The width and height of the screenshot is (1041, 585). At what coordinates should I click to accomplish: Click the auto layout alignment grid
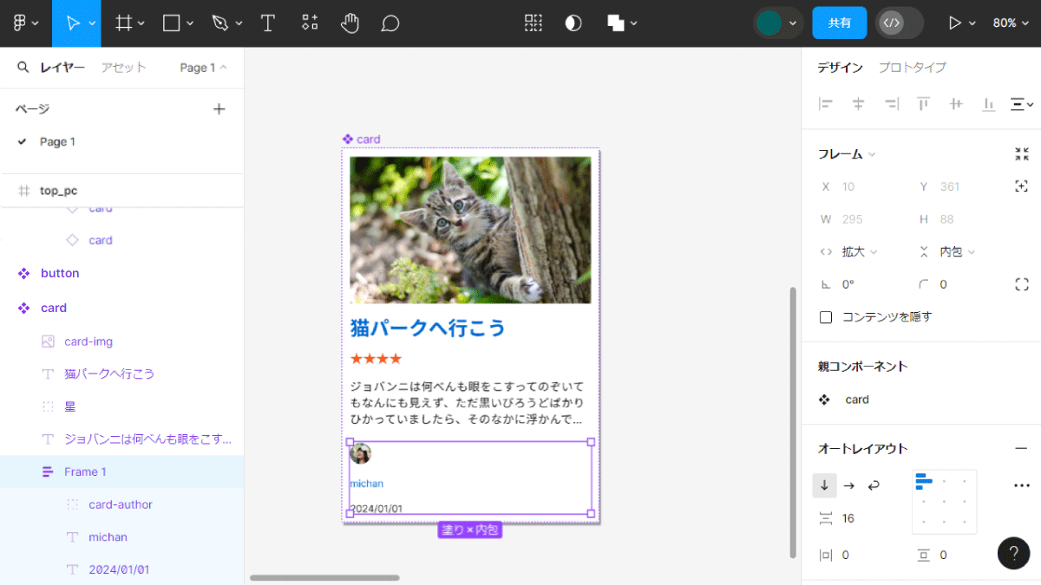[x=944, y=502]
